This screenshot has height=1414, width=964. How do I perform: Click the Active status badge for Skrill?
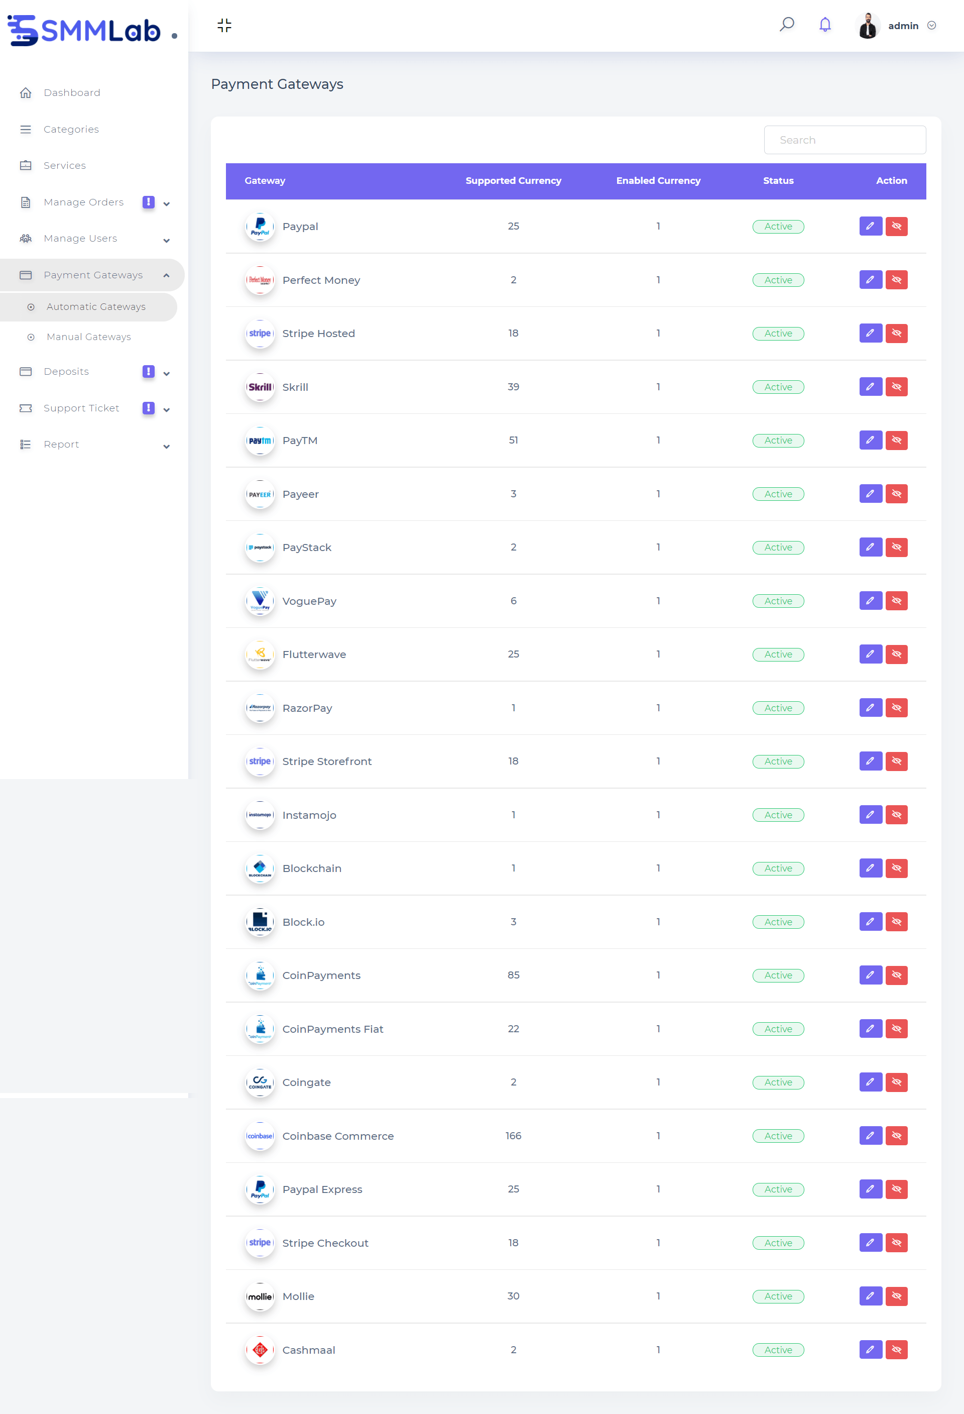coord(778,387)
